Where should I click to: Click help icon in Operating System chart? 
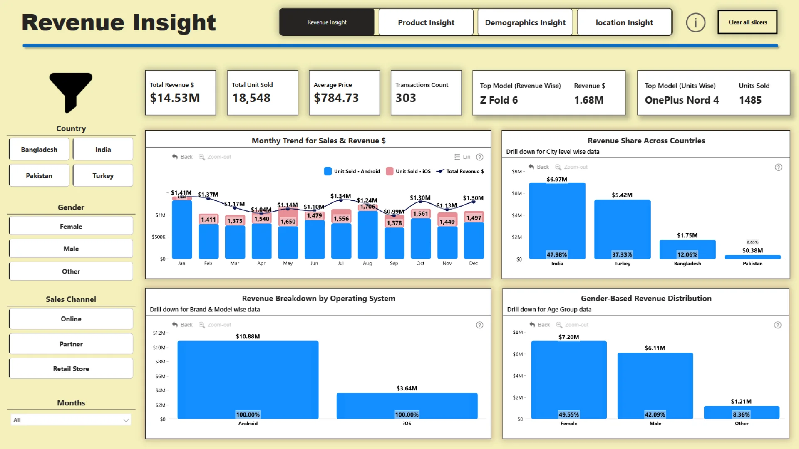coord(479,325)
